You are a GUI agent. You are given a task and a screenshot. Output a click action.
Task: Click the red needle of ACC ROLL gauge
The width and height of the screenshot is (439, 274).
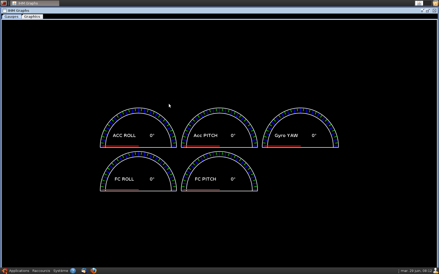point(120,146)
